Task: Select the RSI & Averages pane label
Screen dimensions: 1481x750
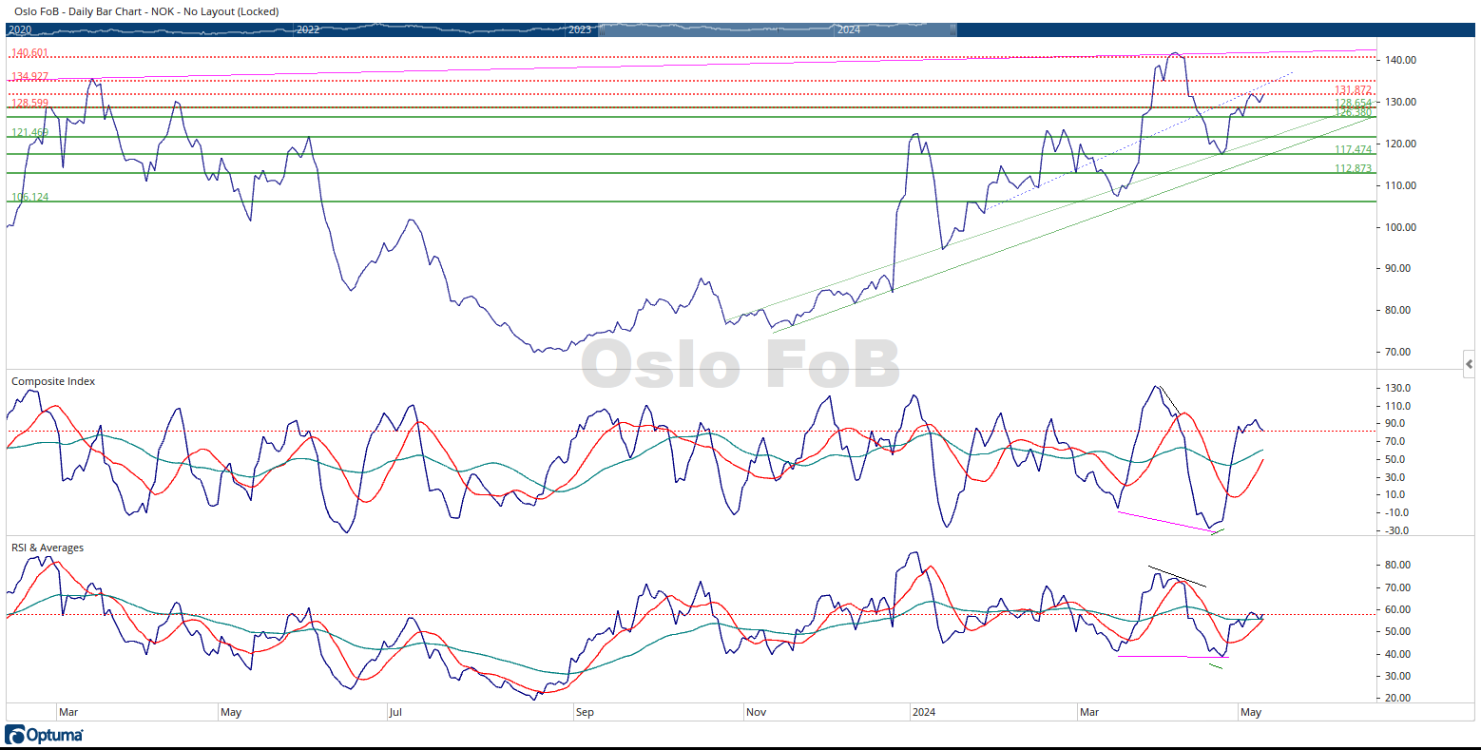Action: pos(48,548)
